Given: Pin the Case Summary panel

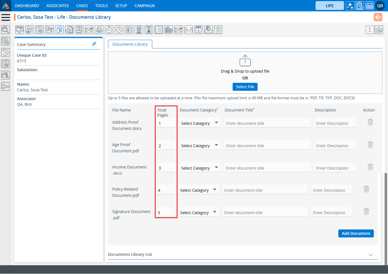Looking at the screenshot, I should pyautogui.click(x=94, y=44).
